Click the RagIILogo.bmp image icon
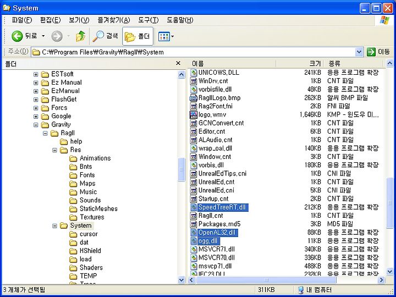Image resolution: width=396 pixels, height=297 pixels. (x=194, y=98)
